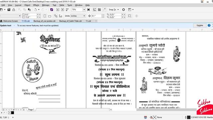Image resolution: width=213 pixels, height=120 pixels.
Task: Click the page width 8.5" field
Action: tap(31, 15)
